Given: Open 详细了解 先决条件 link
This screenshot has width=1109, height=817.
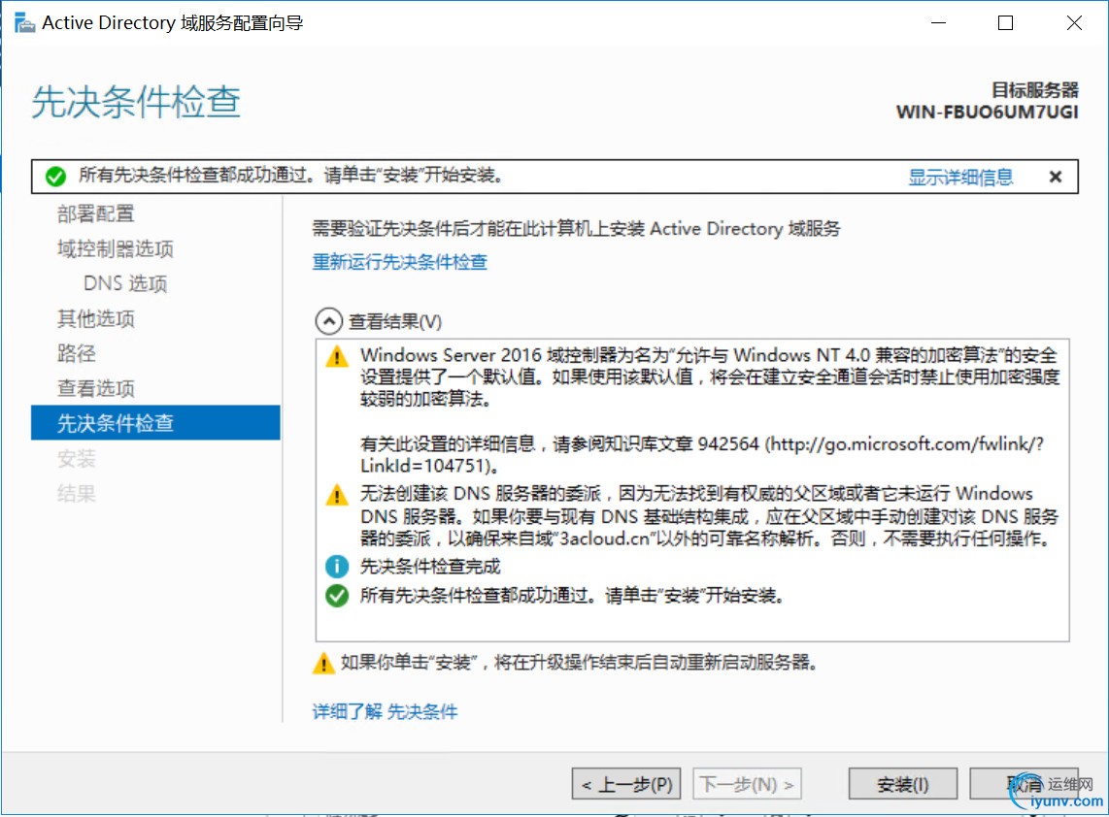Looking at the screenshot, I should click(385, 711).
